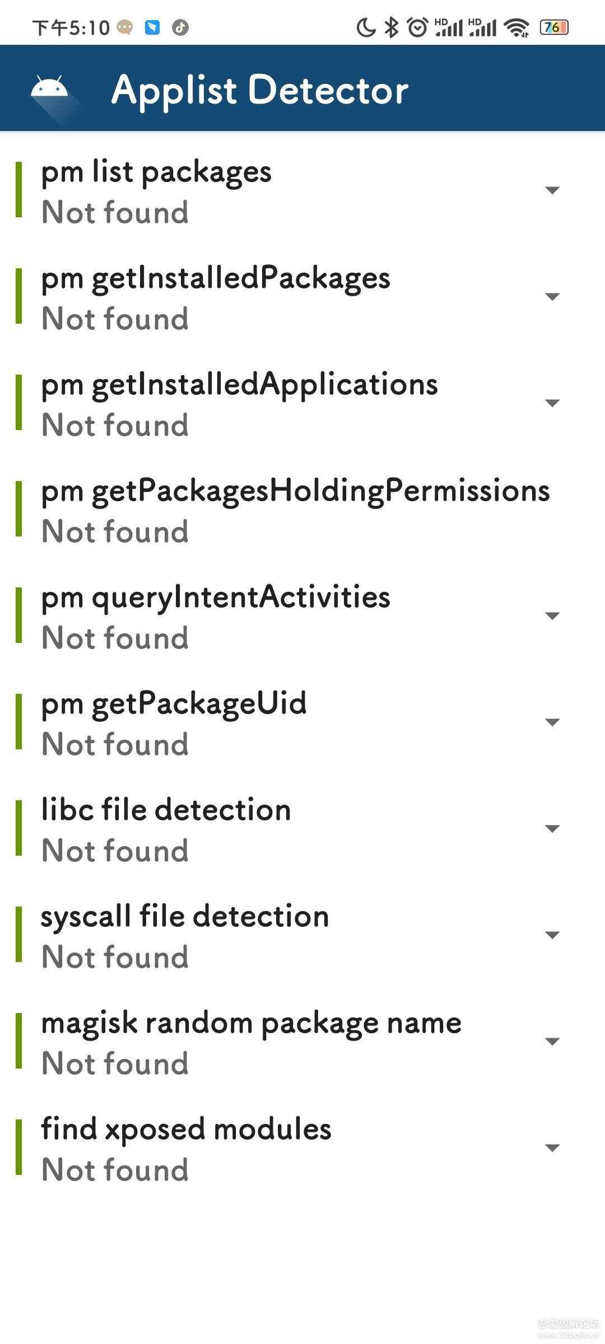
Task: Expand pm getPackageUid dropdown arrow
Action: [552, 722]
